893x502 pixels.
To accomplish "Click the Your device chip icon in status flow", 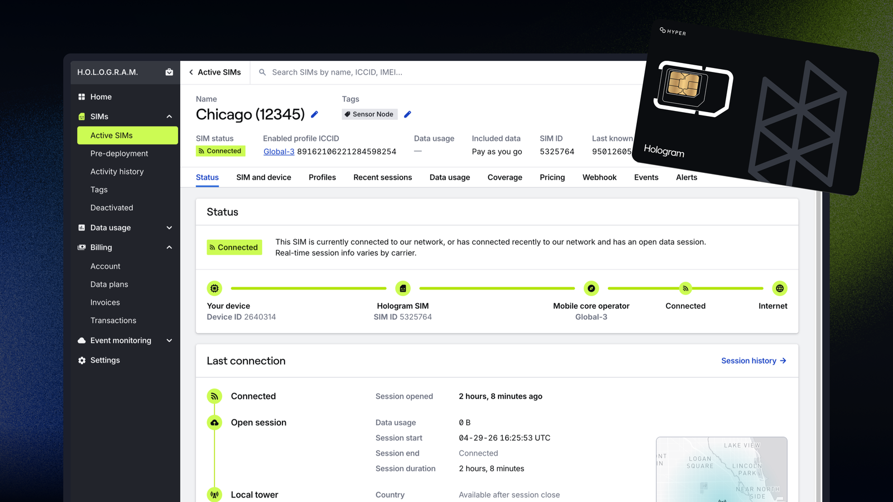I will tap(214, 288).
